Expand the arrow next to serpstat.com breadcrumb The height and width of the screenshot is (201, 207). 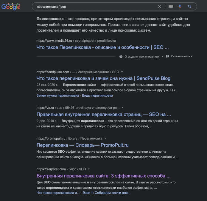(x=89, y=169)
